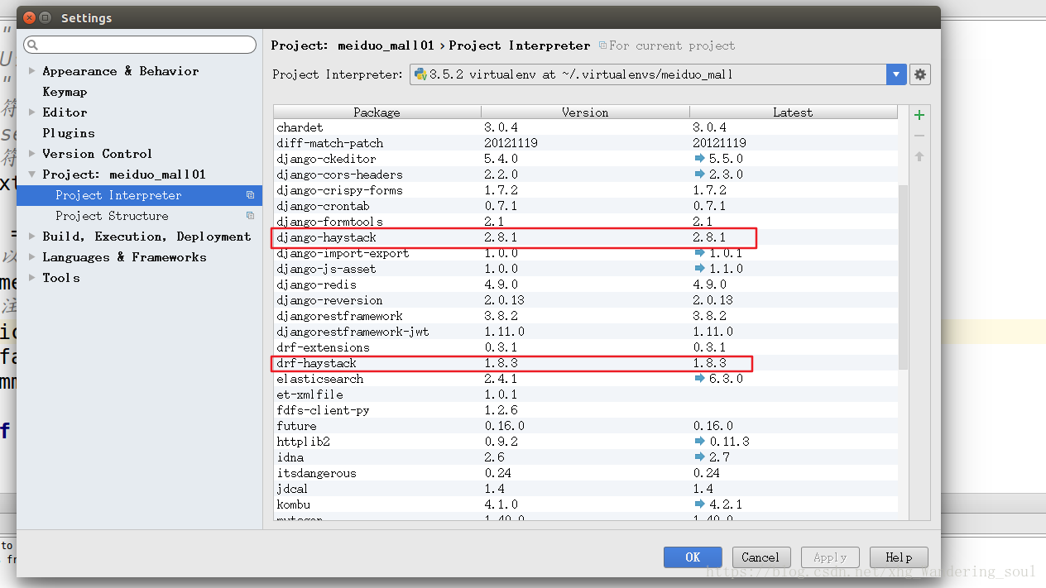Select the itsdangerous package row
The width and height of the screenshot is (1046, 588).
pyautogui.click(x=586, y=473)
